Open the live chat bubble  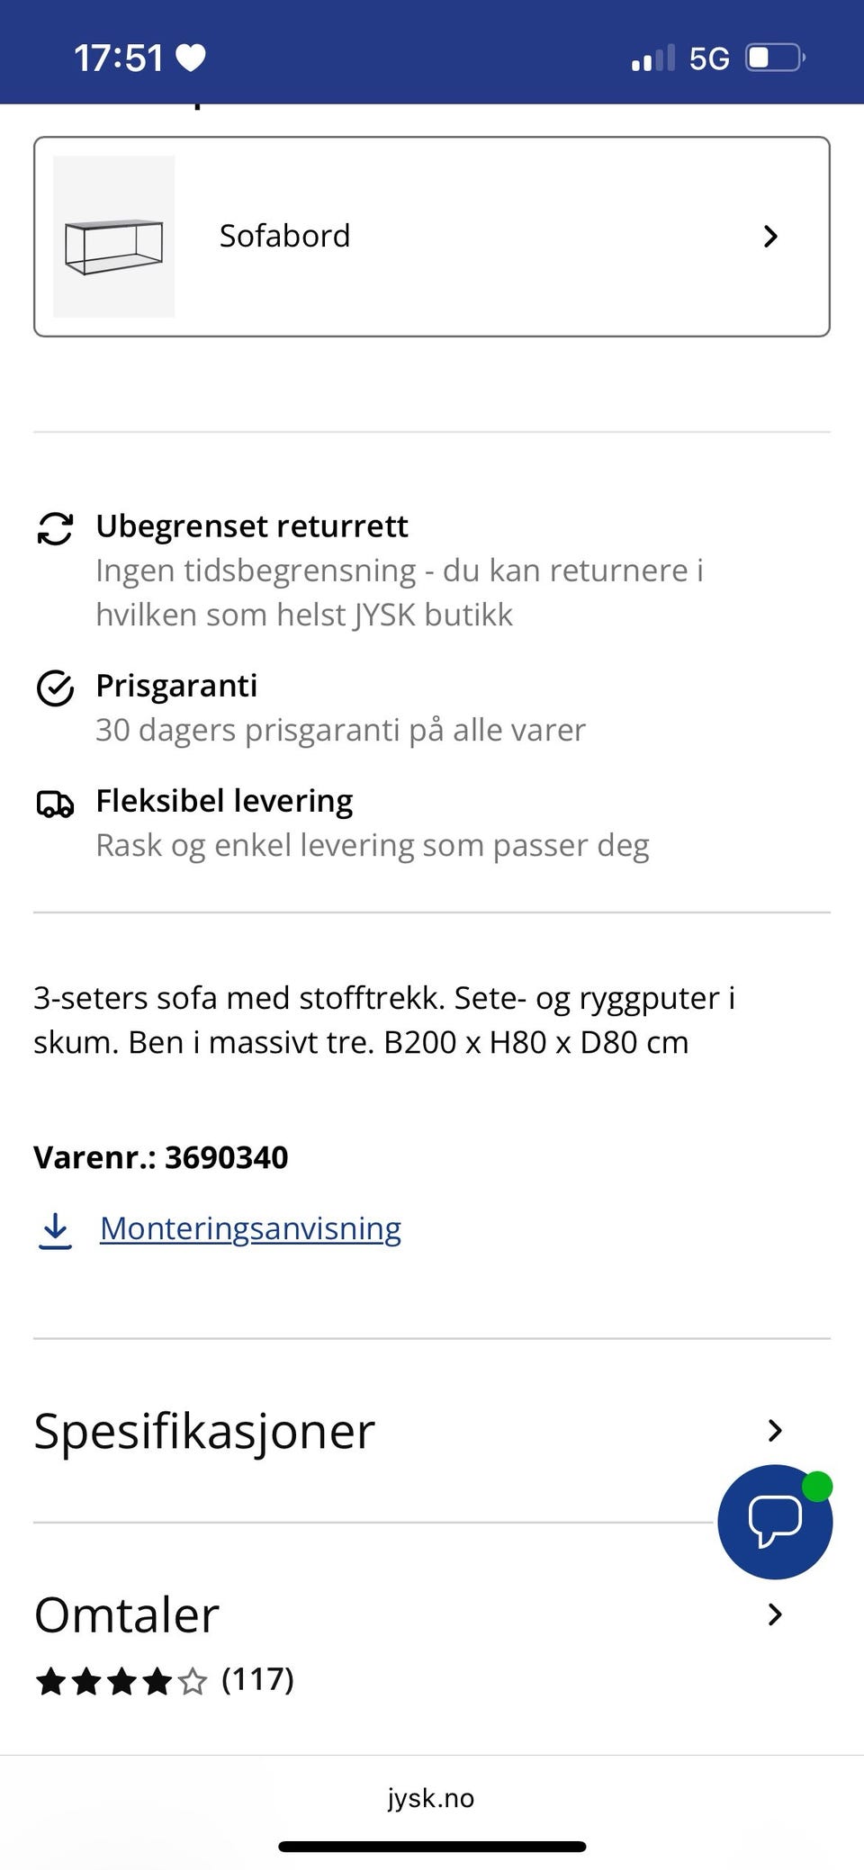tap(774, 1521)
